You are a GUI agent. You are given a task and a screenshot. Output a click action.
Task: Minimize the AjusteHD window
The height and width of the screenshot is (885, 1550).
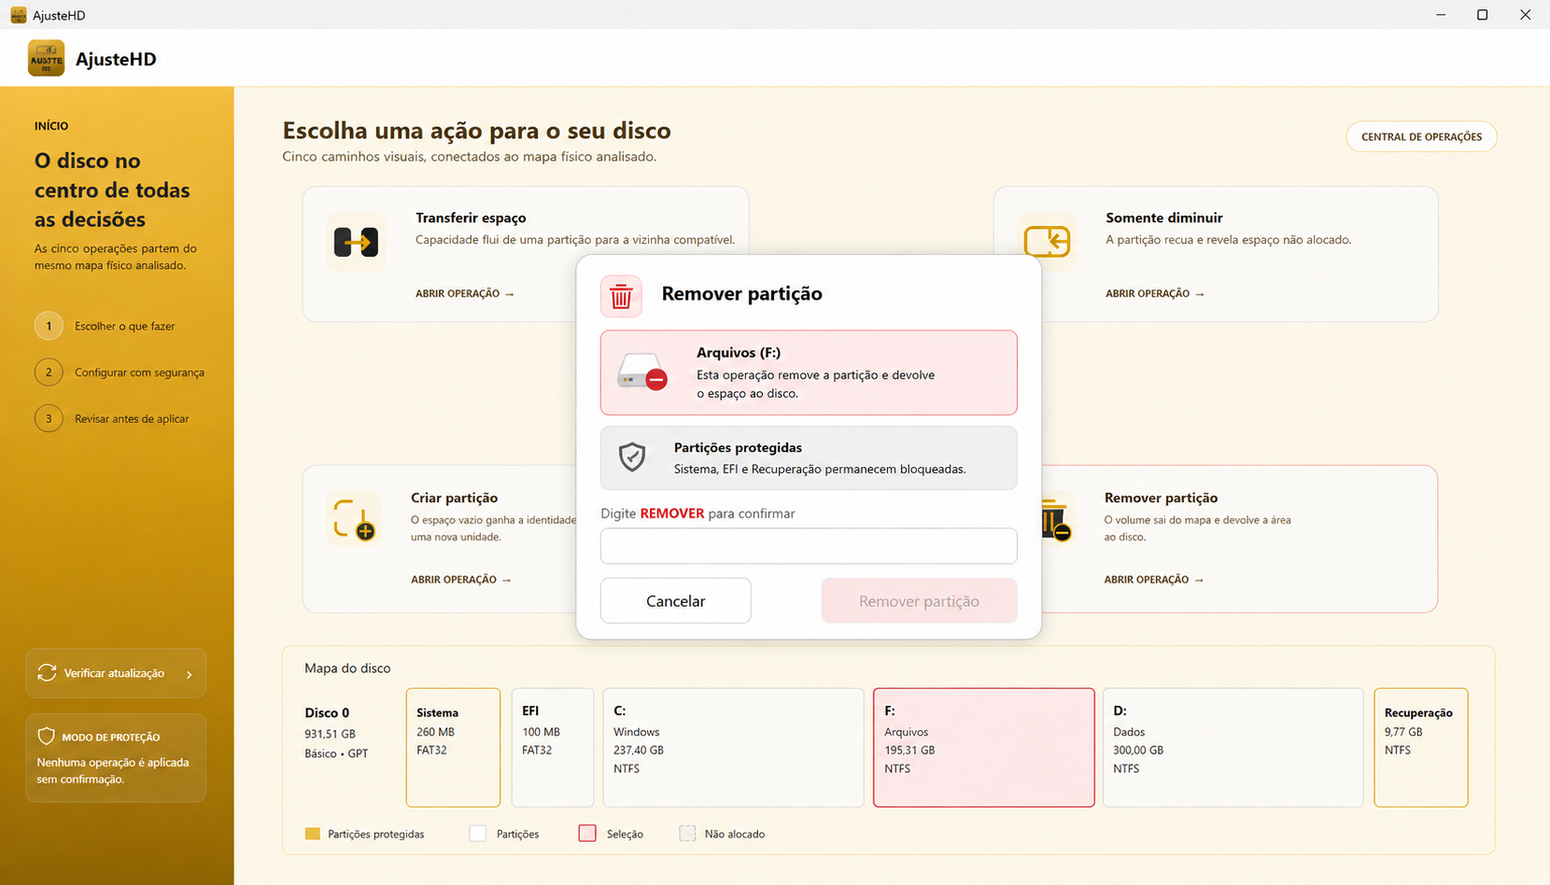(x=1441, y=15)
